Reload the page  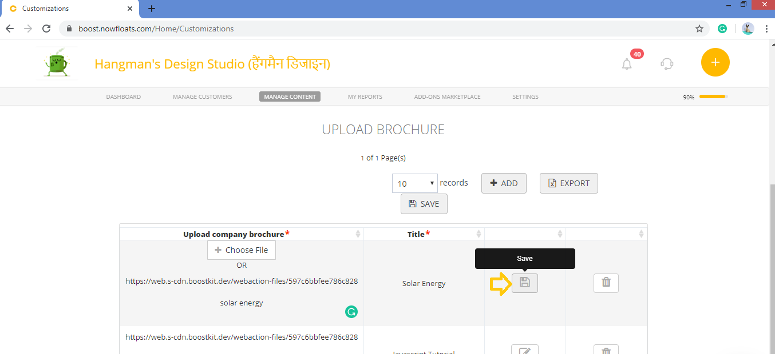(47, 29)
